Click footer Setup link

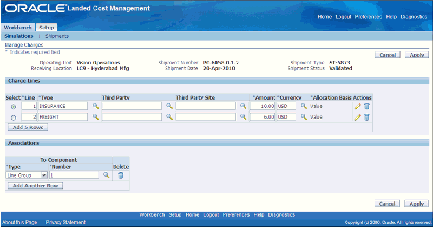pos(175,215)
